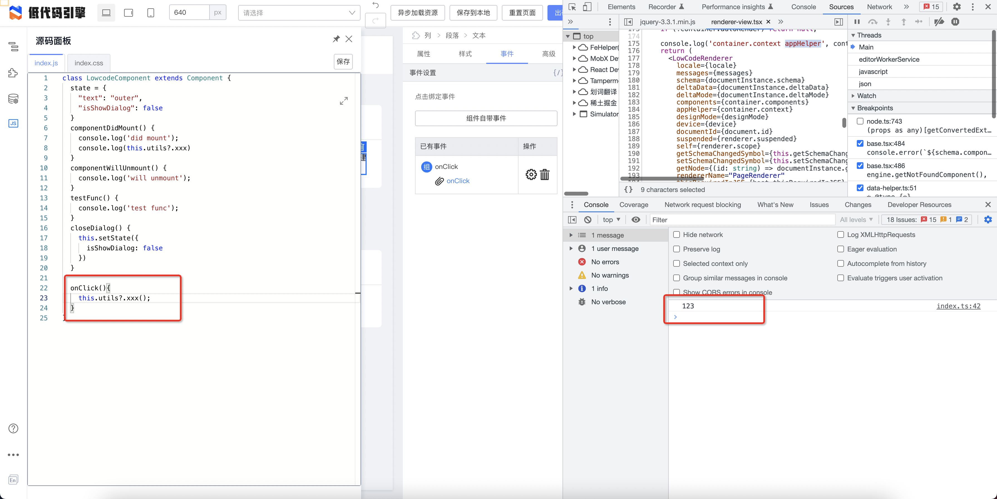Enable the Preserve log checkbox
The image size is (997, 499).
point(677,249)
